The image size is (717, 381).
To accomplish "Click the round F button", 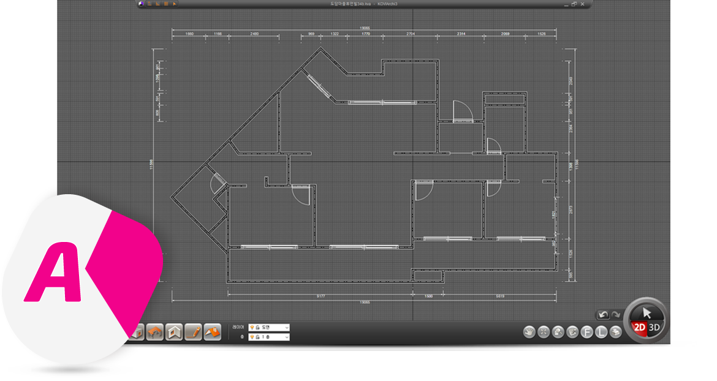I will coord(586,331).
